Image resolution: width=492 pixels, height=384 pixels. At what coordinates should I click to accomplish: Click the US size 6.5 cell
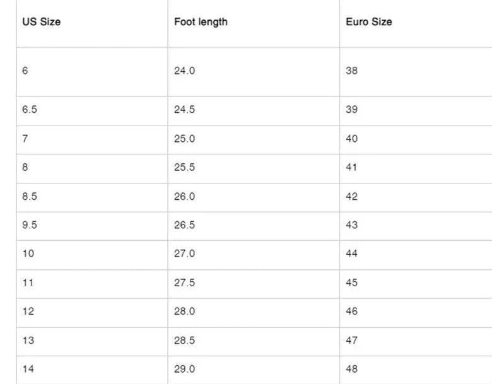[x=30, y=110]
